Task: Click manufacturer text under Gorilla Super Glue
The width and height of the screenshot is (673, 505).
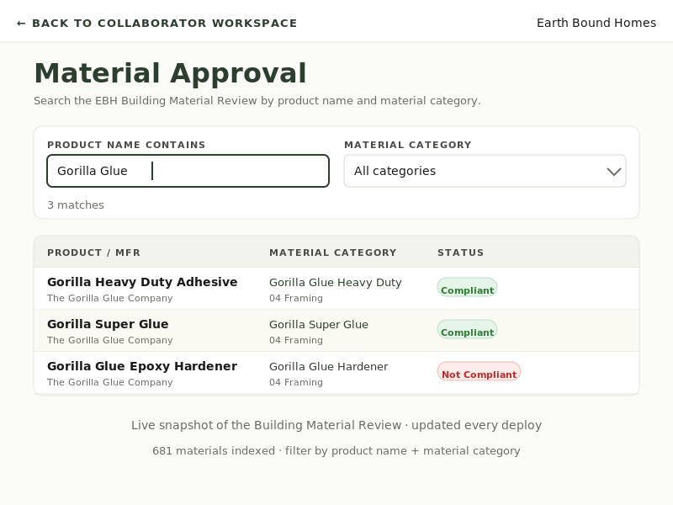Action: coord(110,340)
